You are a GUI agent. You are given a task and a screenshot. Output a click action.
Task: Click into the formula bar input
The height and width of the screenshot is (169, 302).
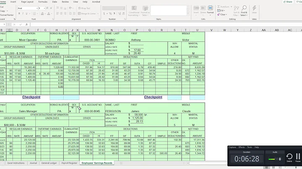click(x=166, y=24)
